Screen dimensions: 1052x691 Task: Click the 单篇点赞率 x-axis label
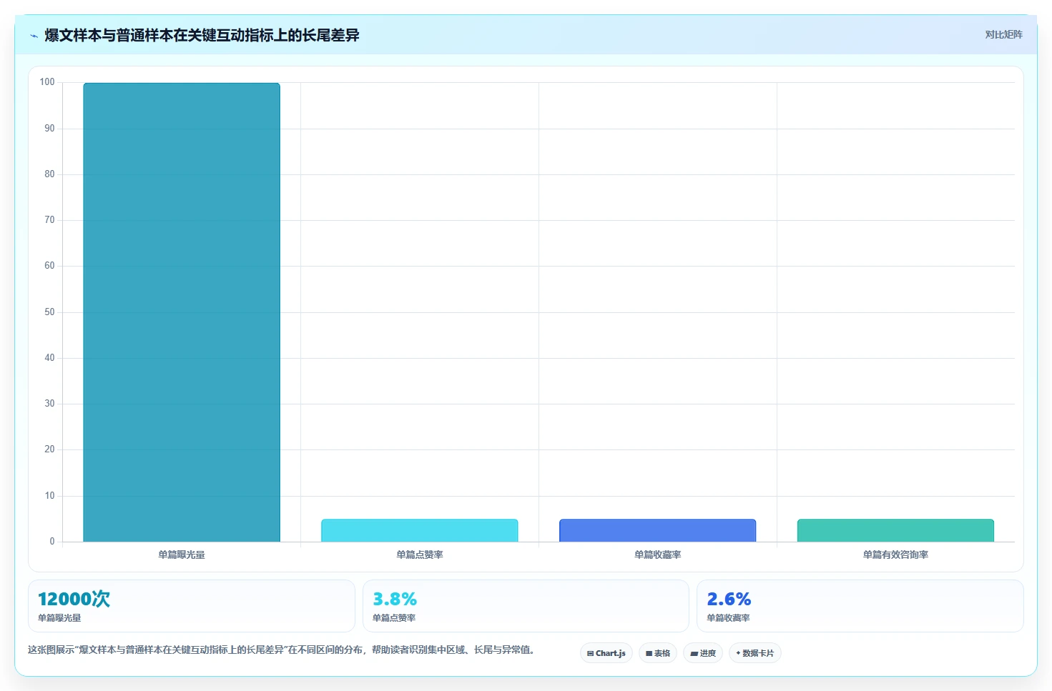420,555
